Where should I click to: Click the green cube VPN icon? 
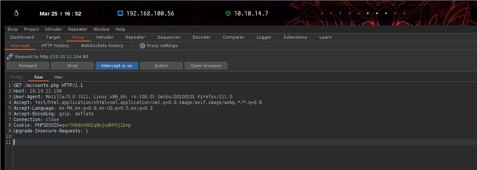point(228,14)
